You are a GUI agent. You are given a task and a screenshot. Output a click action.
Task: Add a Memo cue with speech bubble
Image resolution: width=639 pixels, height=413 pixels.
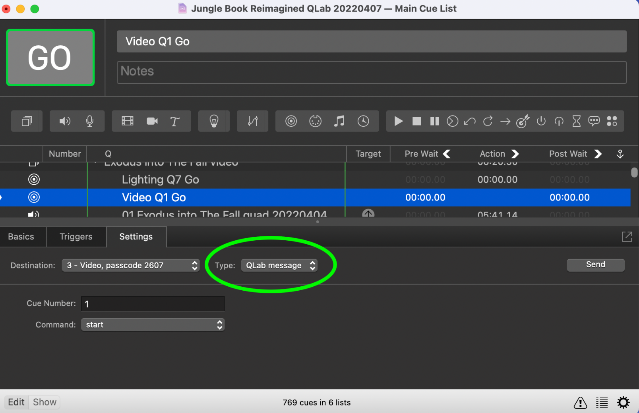[594, 121]
